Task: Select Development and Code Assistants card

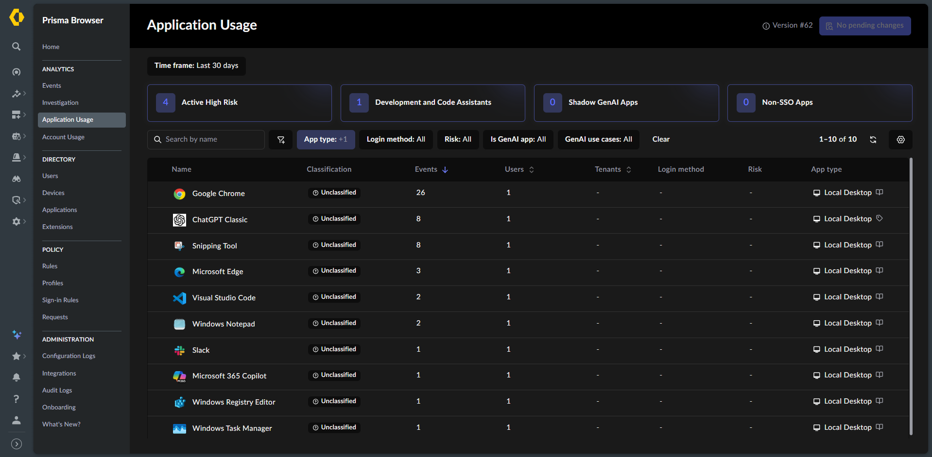Action: [x=433, y=103]
